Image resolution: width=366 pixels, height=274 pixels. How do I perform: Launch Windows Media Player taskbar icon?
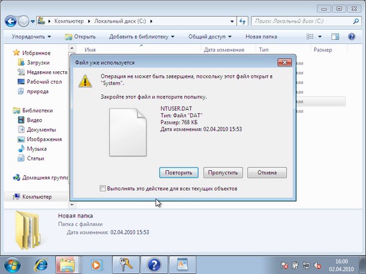[96, 265]
